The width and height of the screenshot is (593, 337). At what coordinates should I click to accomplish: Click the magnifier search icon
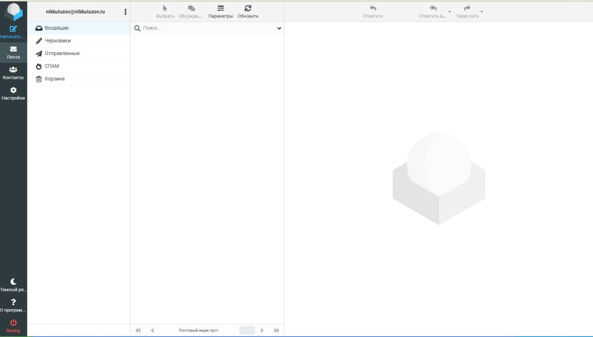point(138,28)
